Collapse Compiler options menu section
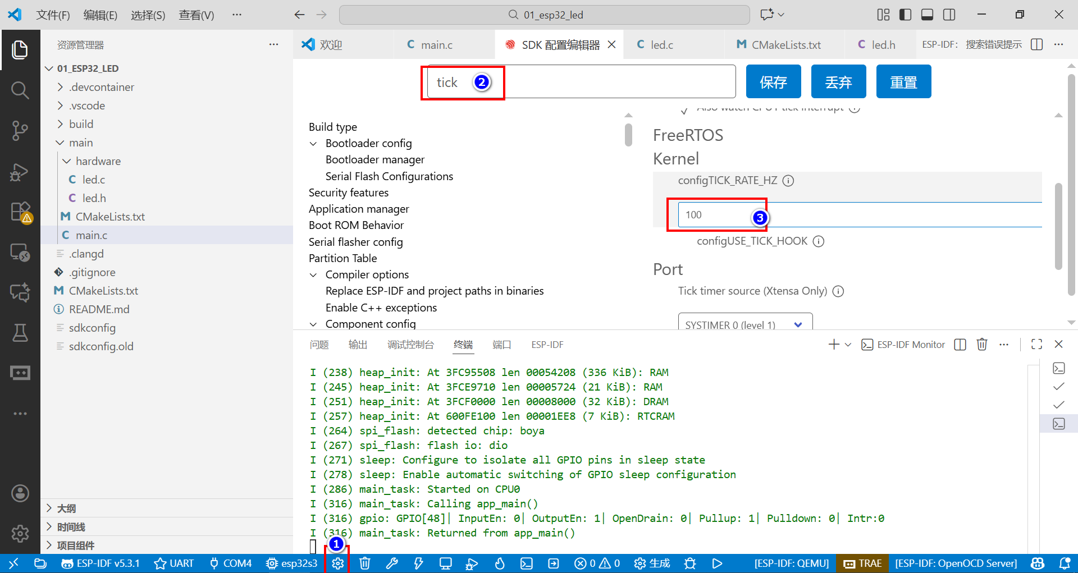Screen dimensions: 1078x573 point(313,275)
